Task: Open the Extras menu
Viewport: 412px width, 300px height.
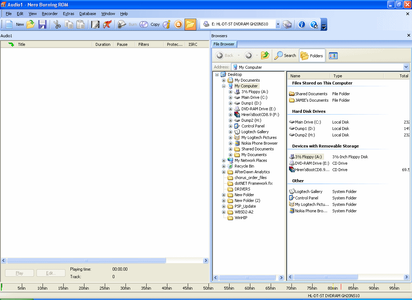Action: coord(69,14)
